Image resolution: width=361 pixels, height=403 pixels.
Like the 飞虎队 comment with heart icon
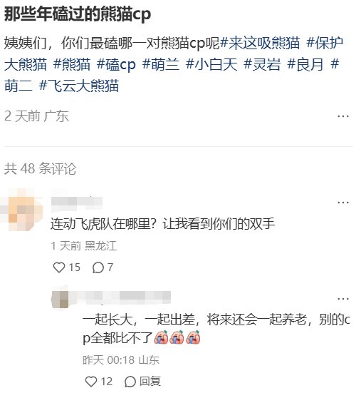[59, 267]
